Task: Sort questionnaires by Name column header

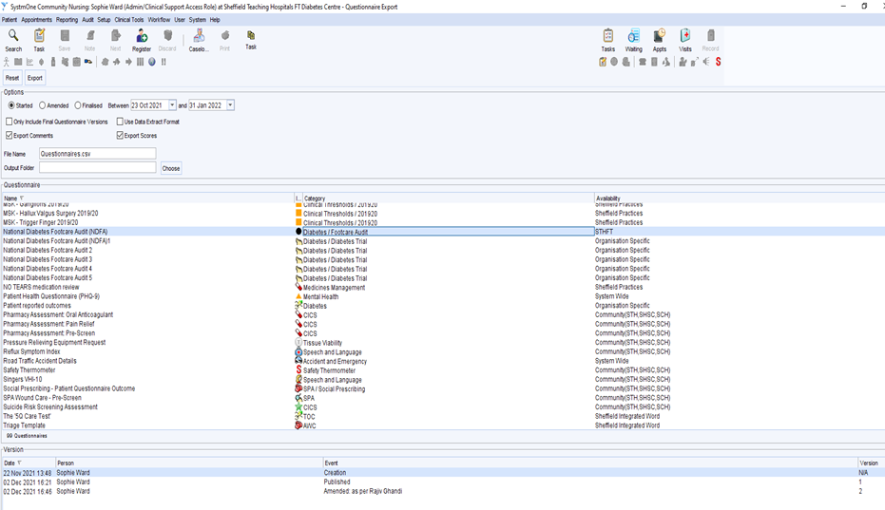Action: point(148,198)
